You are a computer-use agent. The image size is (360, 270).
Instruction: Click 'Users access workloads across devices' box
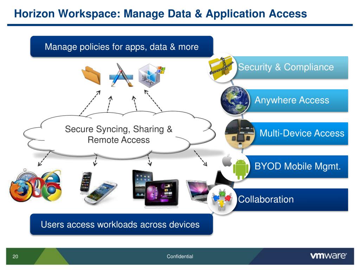tap(121, 224)
